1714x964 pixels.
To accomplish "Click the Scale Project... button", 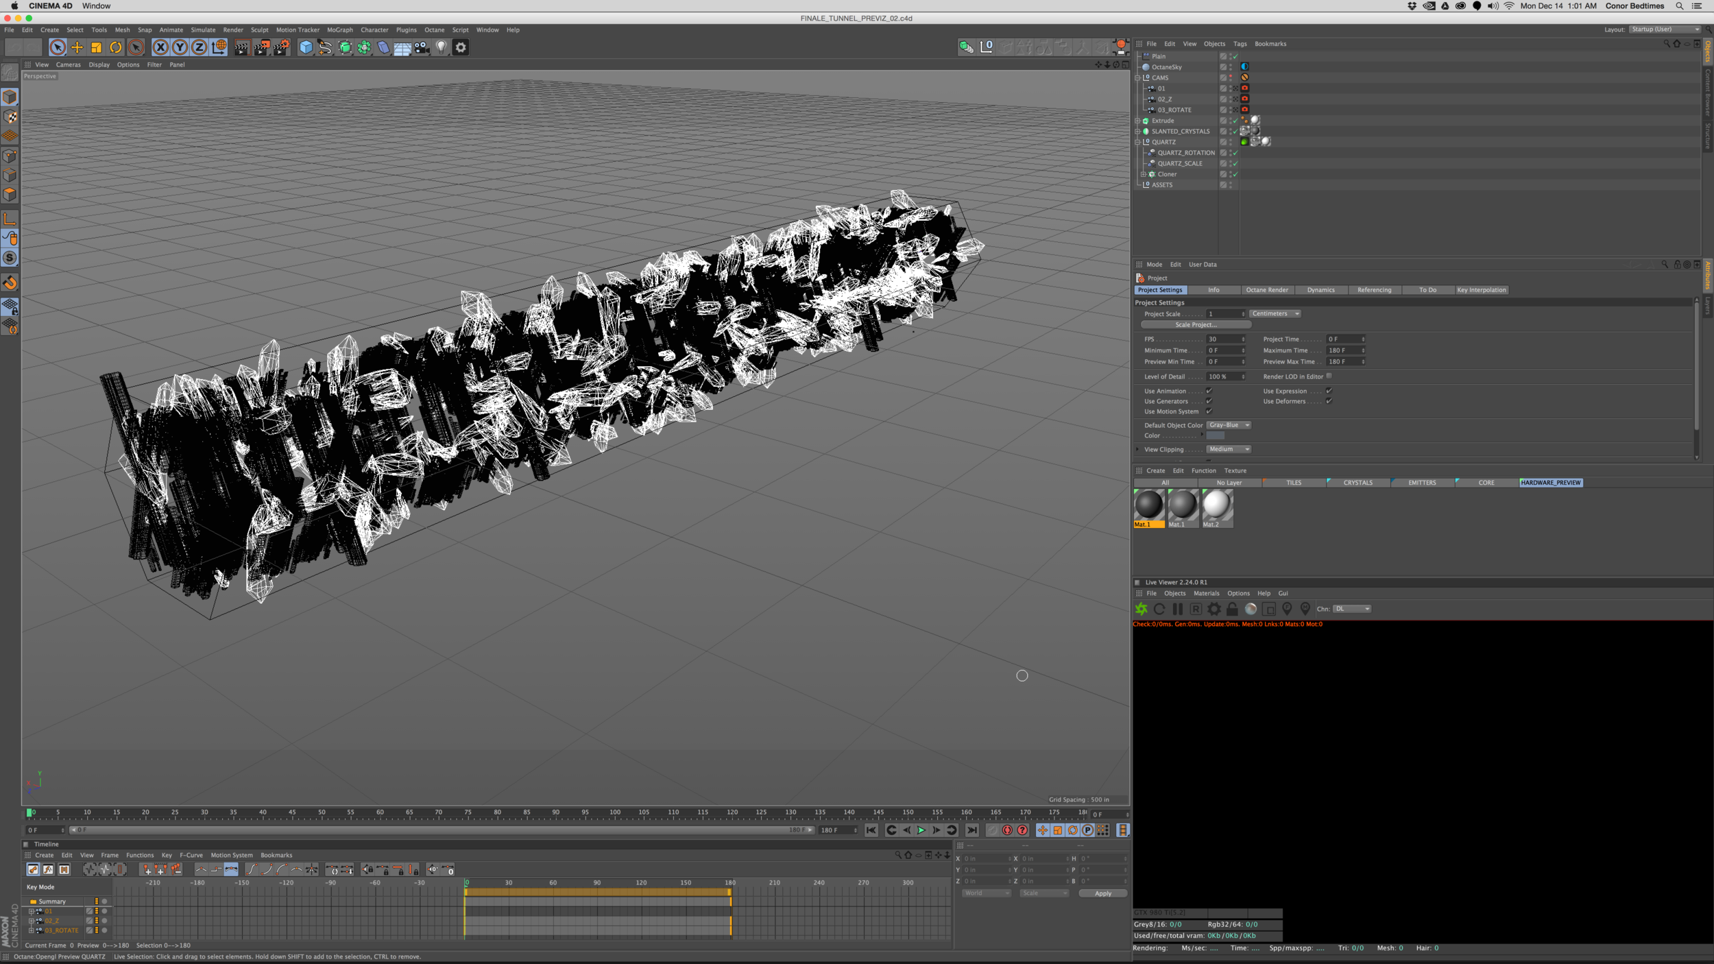I will (x=1196, y=325).
